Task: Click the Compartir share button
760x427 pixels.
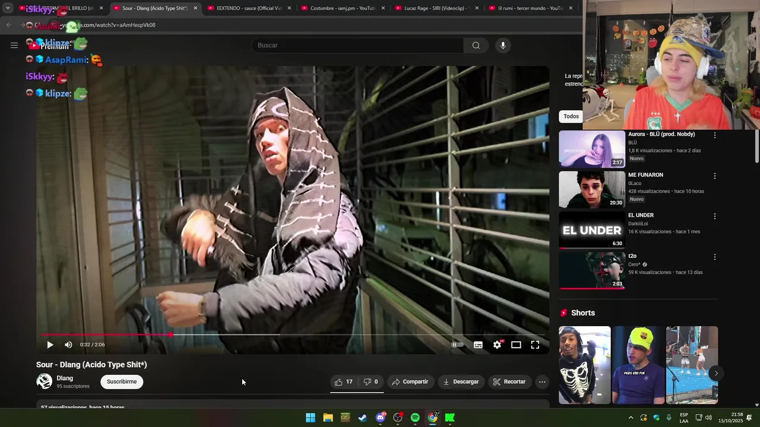Action: pos(410,382)
